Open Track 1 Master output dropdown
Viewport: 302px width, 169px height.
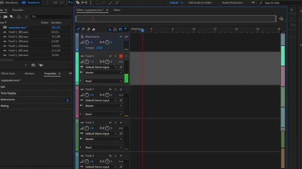(x=104, y=73)
